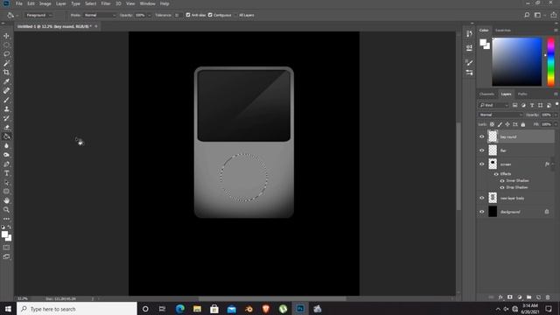Select the Eyedropper tool
Image resolution: width=560 pixels, height=315 pixels.
(x=6, y=81)
